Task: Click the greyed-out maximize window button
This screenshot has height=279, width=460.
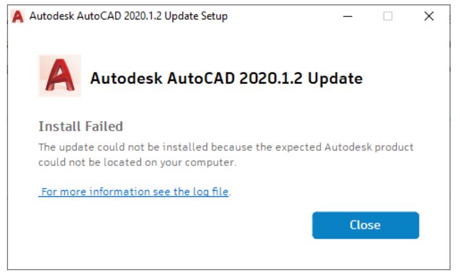Action: click(388, 16)
